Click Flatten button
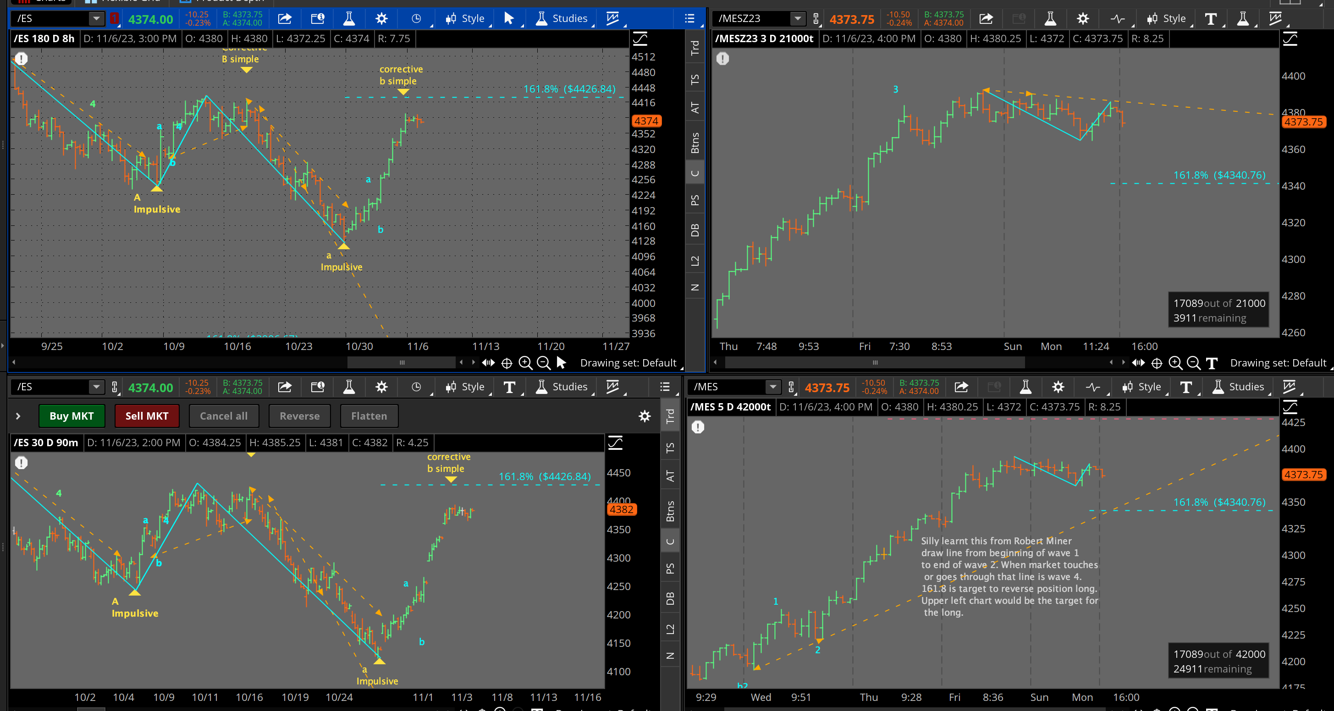 click(x=369, y=416)
